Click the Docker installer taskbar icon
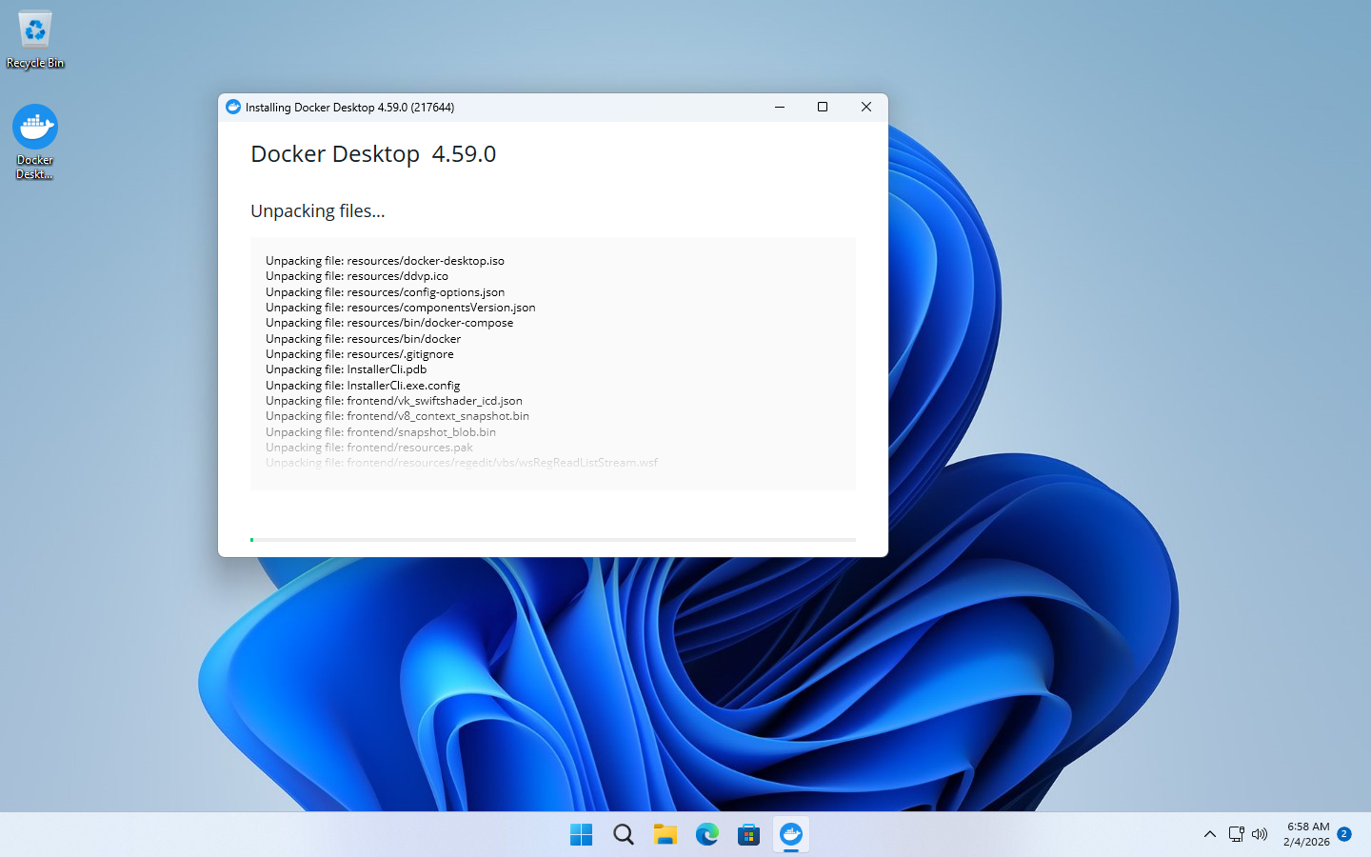Viewport: 1371px width, 857px height. tap(791, 835)
